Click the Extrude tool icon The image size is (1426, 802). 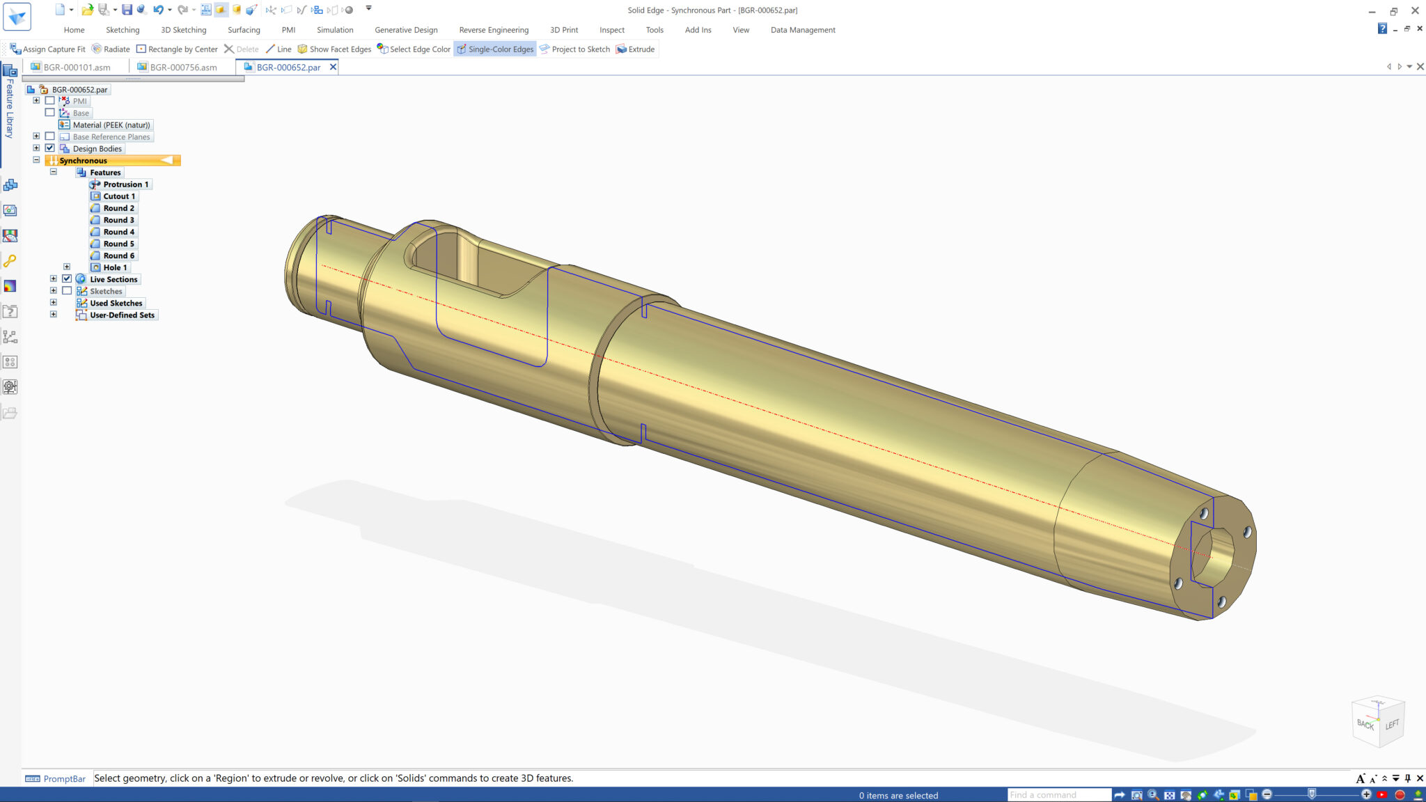point(622,49)
